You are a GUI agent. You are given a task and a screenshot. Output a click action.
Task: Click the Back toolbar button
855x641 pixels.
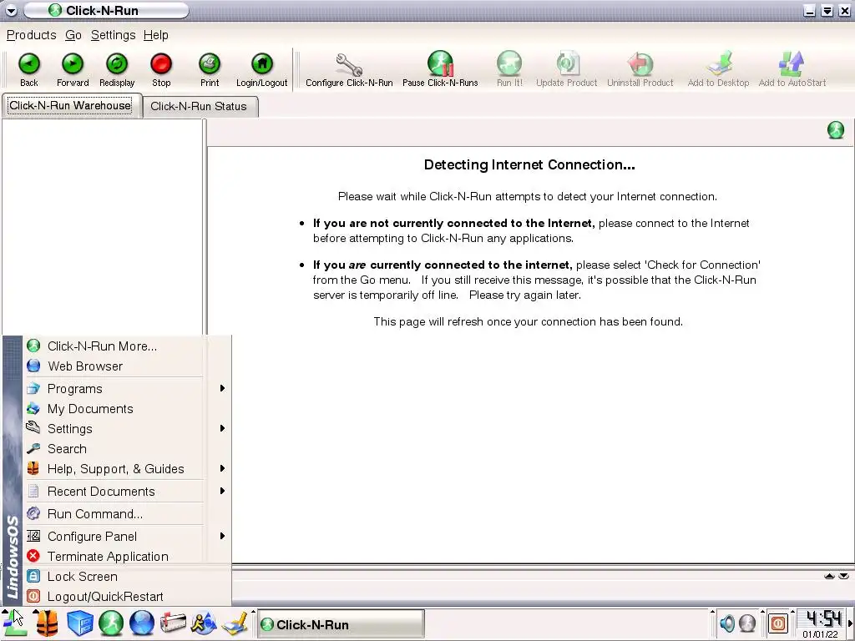pyautogui.click(x=29, y=70)
